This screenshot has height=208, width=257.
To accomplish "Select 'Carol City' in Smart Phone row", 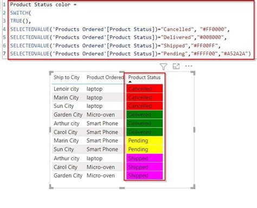I will pos(66,132).
